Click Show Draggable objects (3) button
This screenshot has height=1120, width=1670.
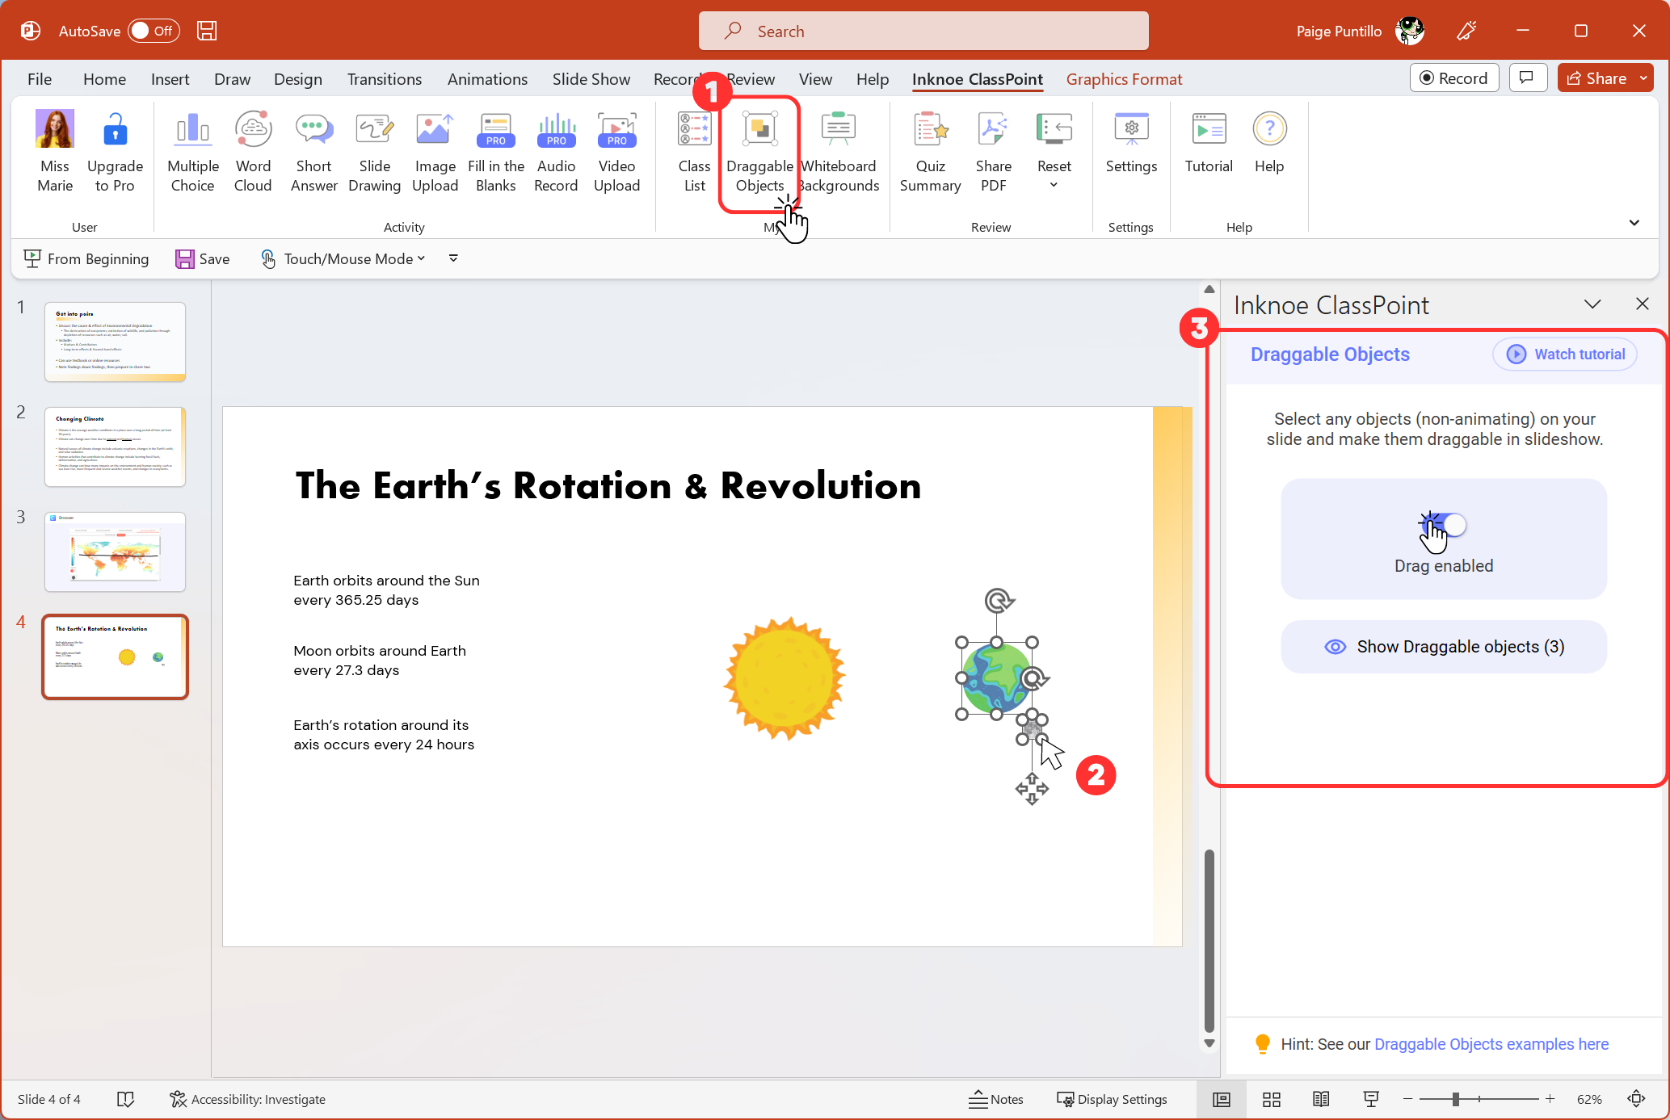point(1444,646)
